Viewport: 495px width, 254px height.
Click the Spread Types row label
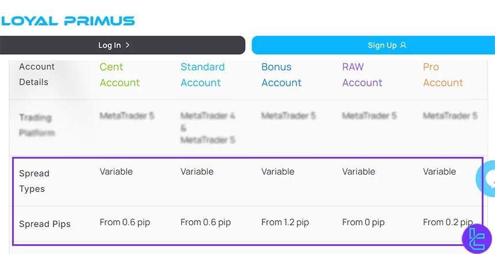[x=34, y=181]
